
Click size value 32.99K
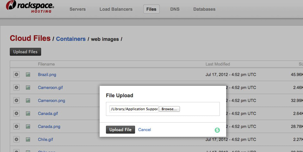297,101
